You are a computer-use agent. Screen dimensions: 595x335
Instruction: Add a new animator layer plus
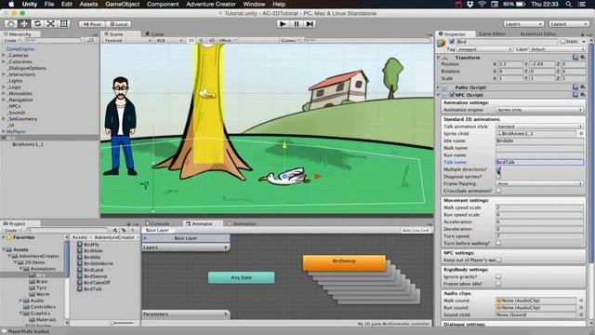coord(226,248)
